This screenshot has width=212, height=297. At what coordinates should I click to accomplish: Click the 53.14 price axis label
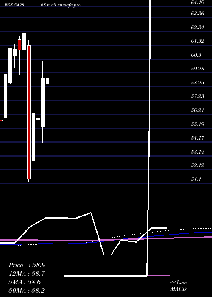pyautogui.click(x=198, y=152)
